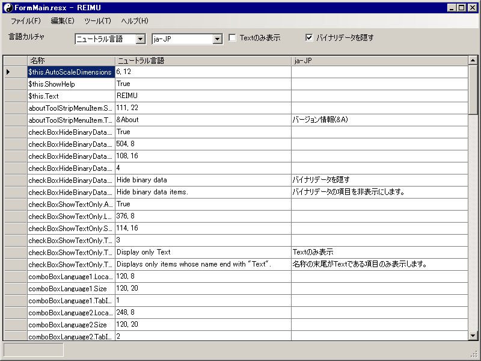Minimize the REIMU window
Image resolution: width=481 pixels, height=361 pixels.
point(452,8)
